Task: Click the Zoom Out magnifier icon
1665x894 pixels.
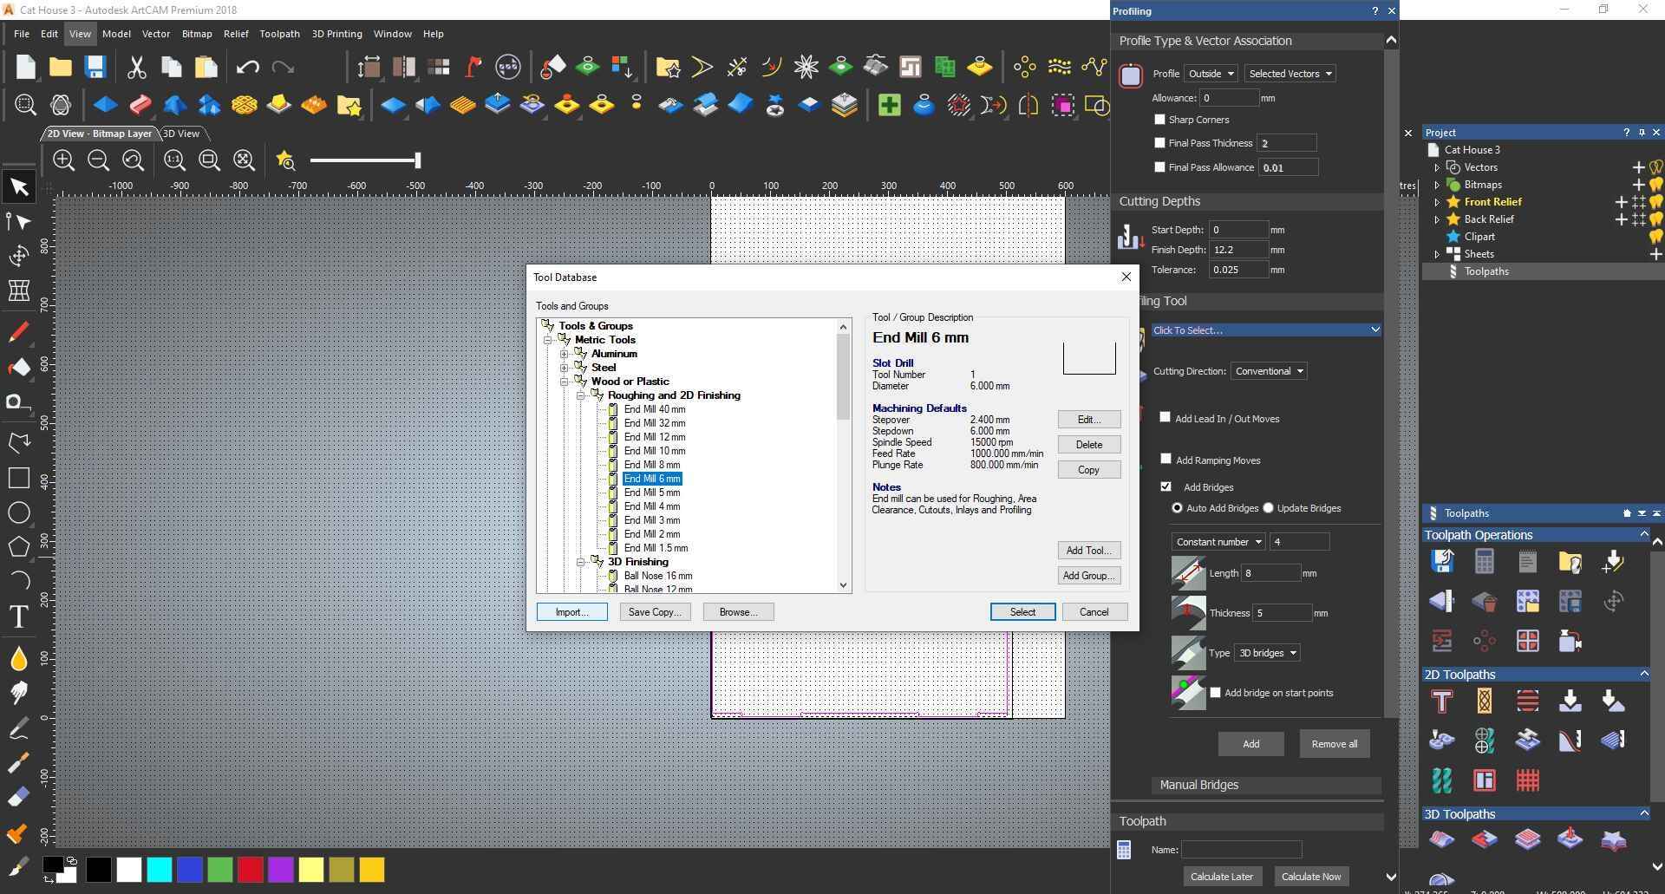Action: coord(98,160)
